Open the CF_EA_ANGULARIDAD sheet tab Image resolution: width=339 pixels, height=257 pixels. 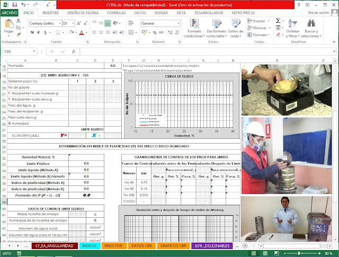tap(55, 246)
